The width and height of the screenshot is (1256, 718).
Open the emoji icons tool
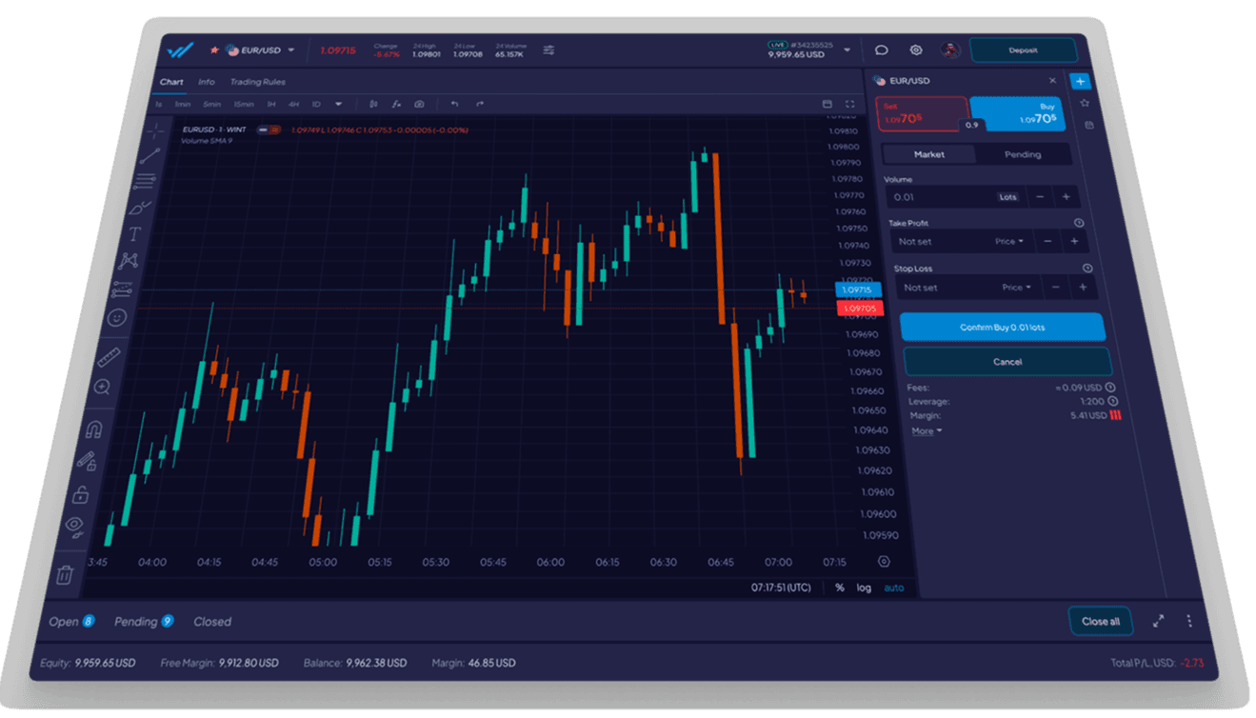coord(117,318)
